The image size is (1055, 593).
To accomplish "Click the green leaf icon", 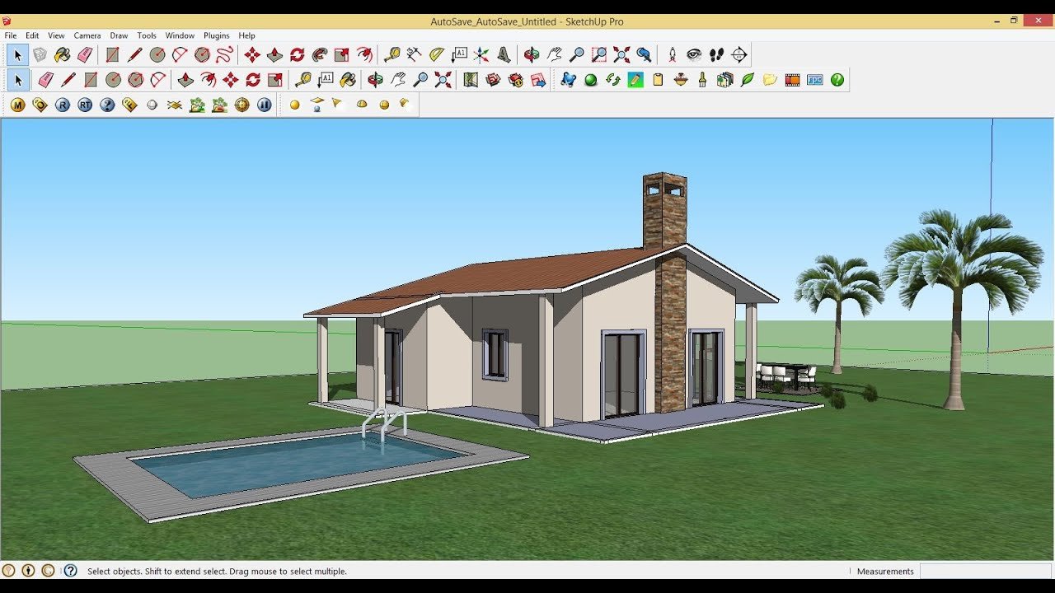I will tap(748, 80).
